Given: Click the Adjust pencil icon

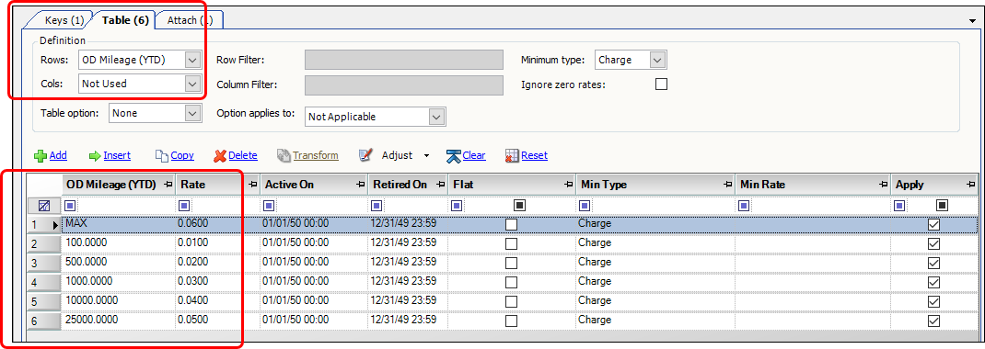Looking at the screenshot, I should tap(365, 155).
